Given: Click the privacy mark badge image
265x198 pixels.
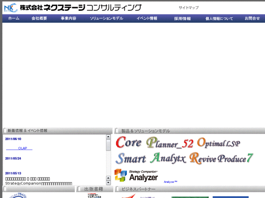Looking at the screenshot, I should 18,195.
